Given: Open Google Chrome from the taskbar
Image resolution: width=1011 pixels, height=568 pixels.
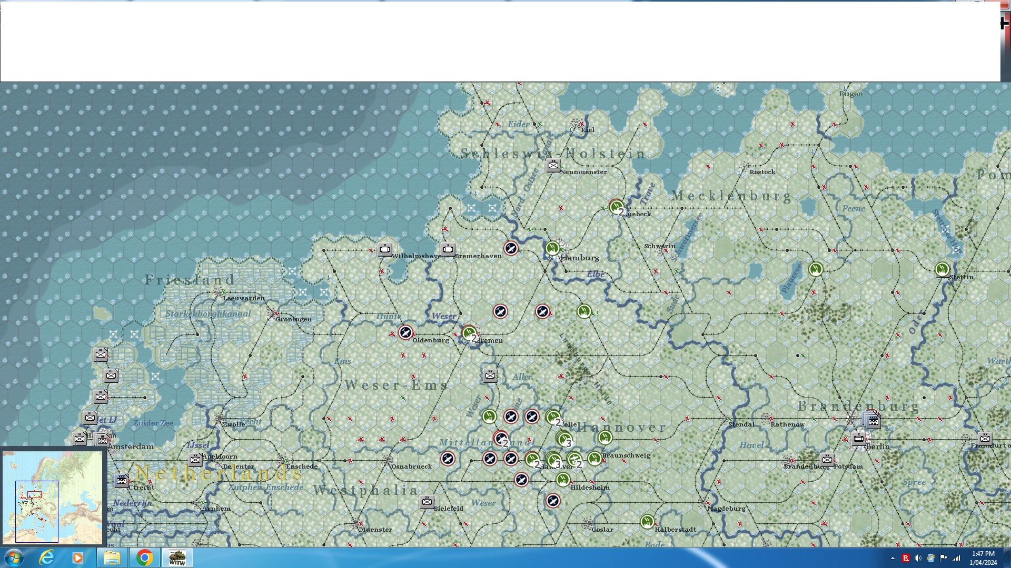Looking at the screenshot, I should (x=144, y=557).
